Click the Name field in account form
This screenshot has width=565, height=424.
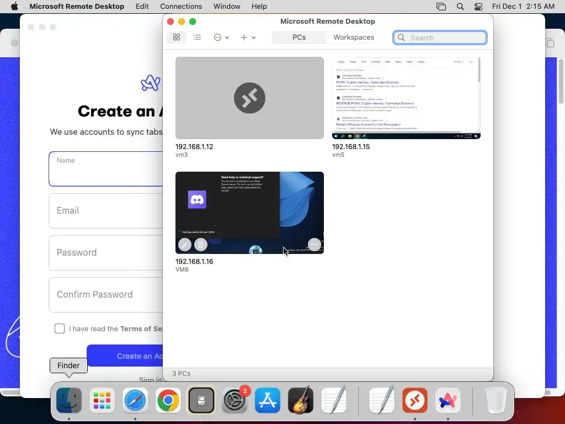tap(106, 169)
